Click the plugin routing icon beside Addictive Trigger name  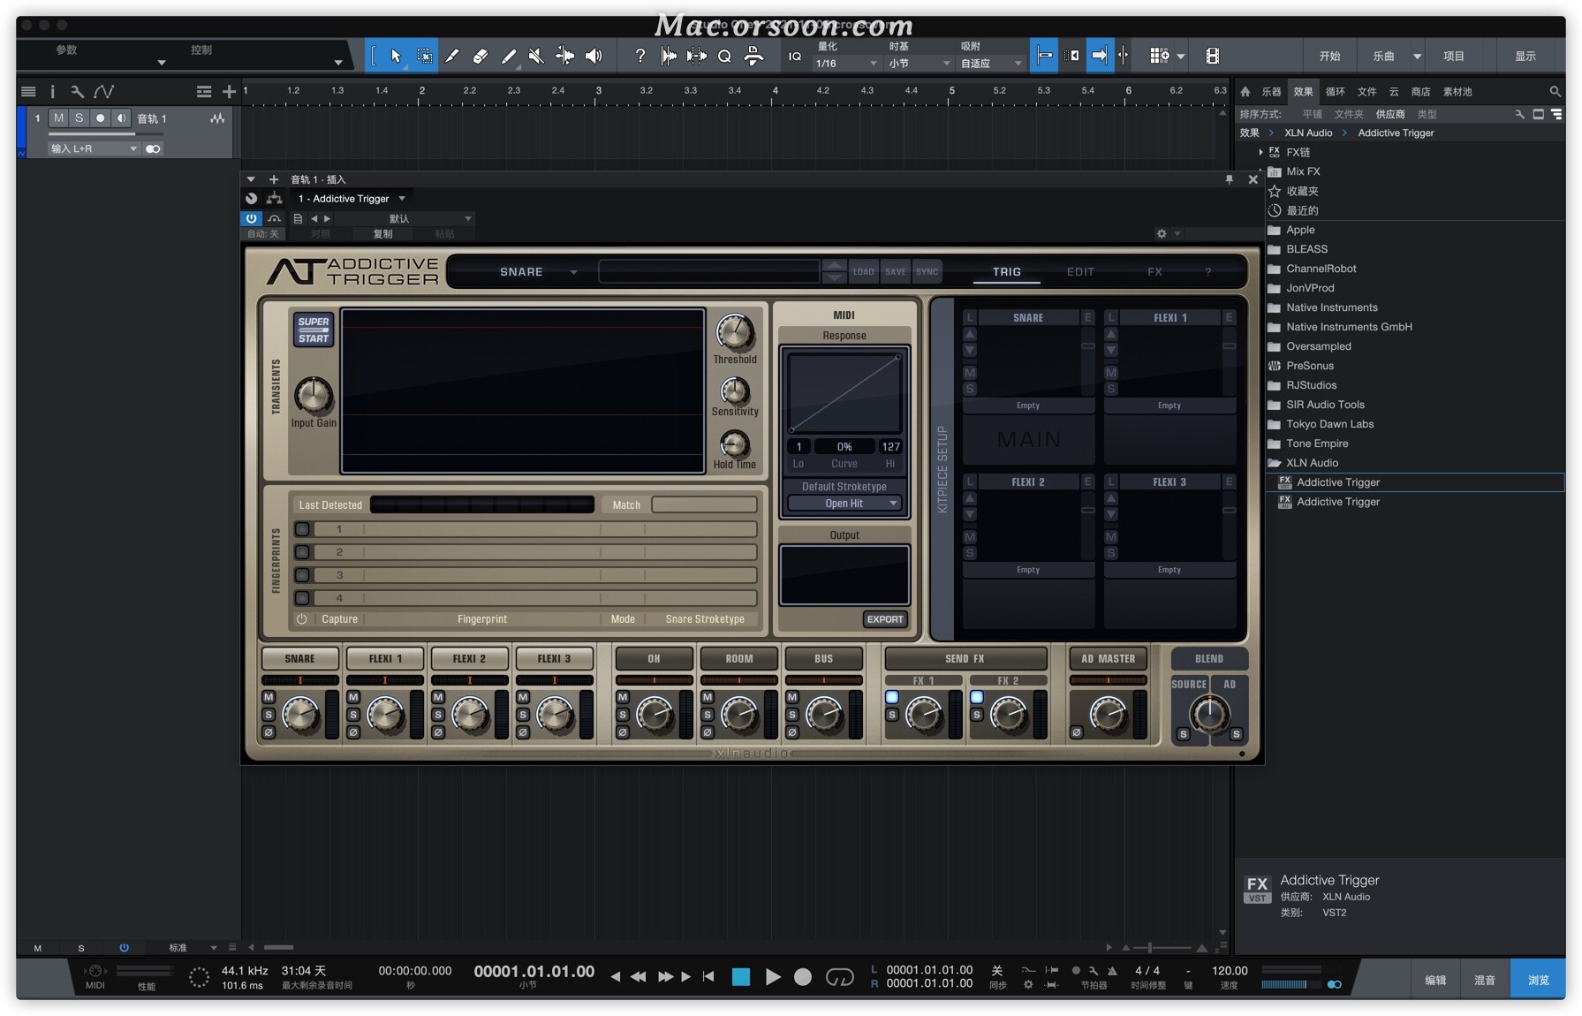[x=275, y=199]
